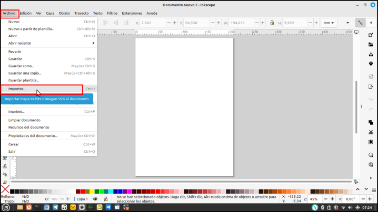The image size is (378, 212).
Task: Open the terminal from the taskbar
Action: (37, 207)
